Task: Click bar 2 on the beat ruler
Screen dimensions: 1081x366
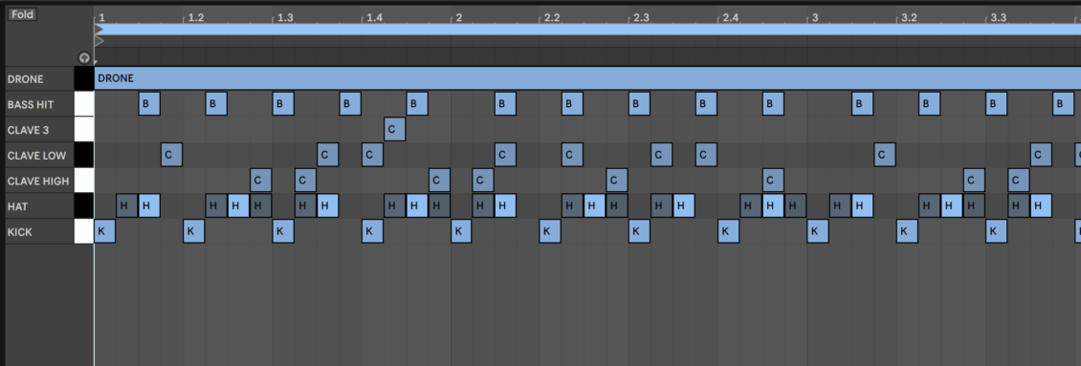Action: coord(458,17)
